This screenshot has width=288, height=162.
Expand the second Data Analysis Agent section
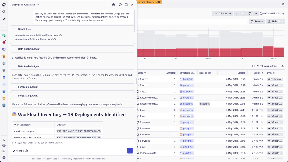72,66
